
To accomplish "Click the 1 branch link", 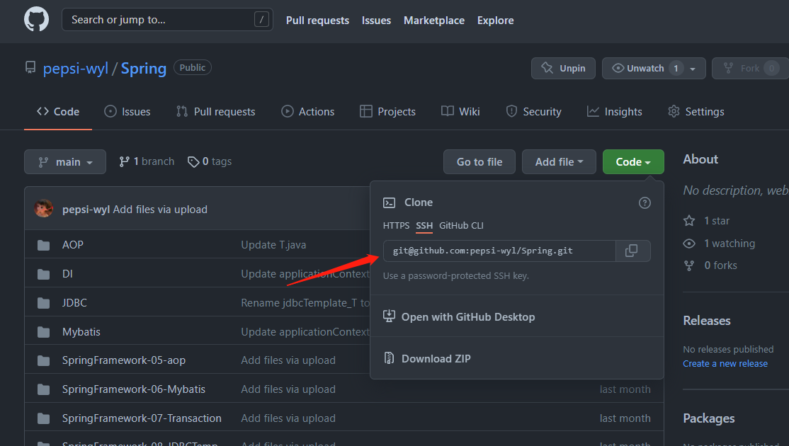I will click(147, 161).
